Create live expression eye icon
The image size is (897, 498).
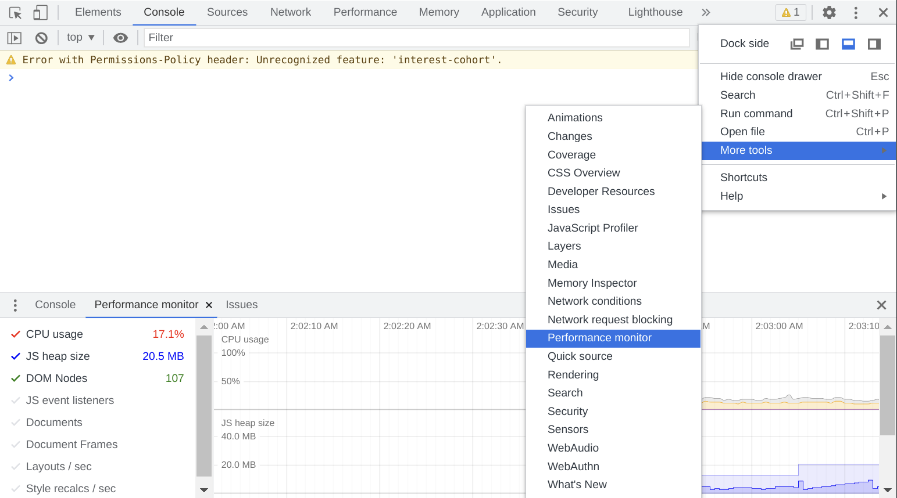coord(120,38)
